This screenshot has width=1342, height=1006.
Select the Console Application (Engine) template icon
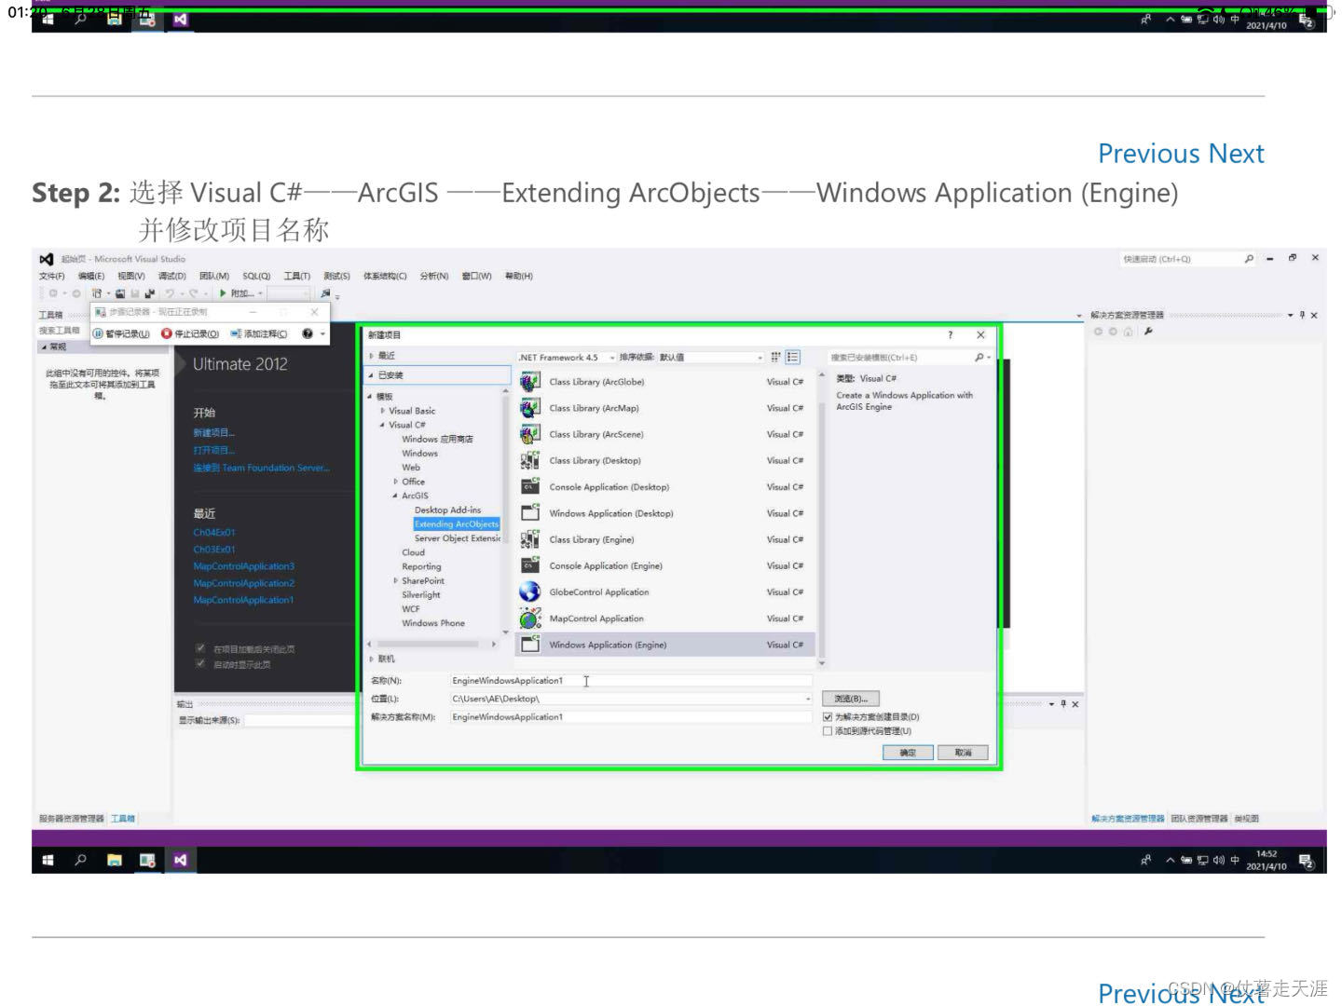click(x=530, y=565)
